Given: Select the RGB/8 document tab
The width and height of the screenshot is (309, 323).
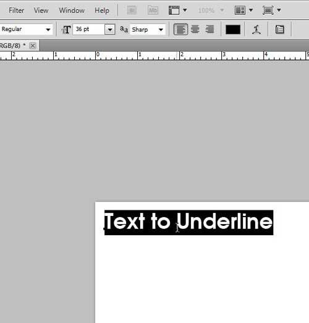Looking at the screenshot, I should pyautogui.click(x=19, y=45).
